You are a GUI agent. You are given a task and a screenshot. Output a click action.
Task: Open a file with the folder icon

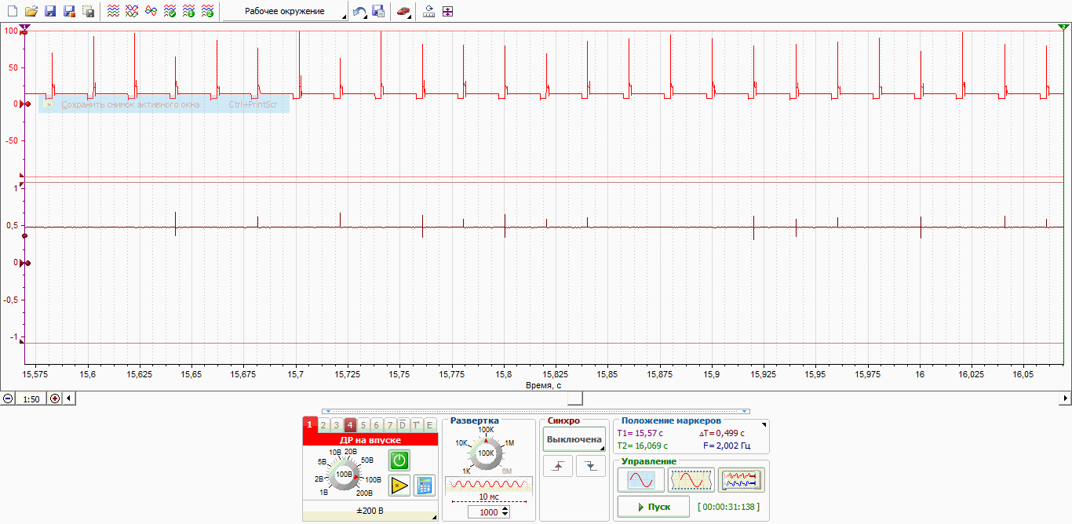click(x=31, y=12)
